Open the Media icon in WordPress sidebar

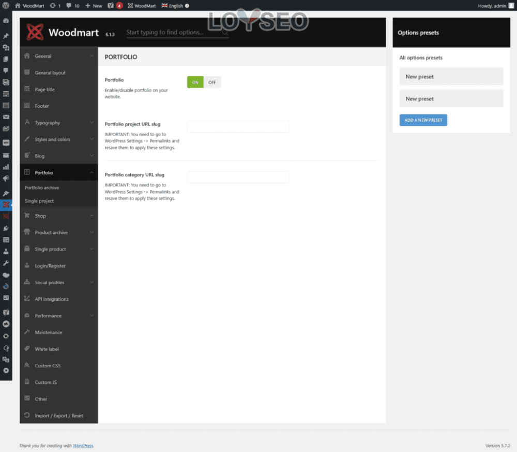(6, 47)
